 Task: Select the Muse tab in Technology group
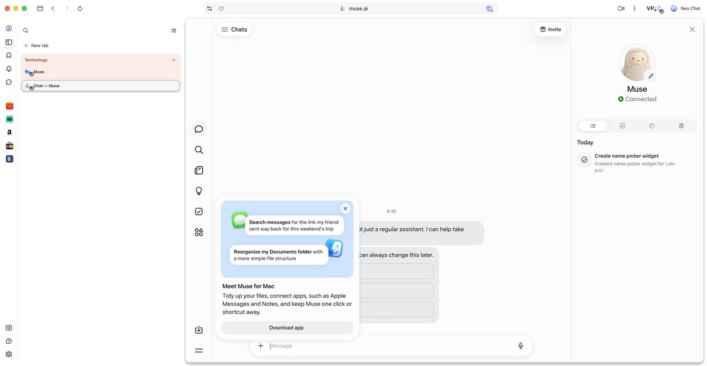pos(101,72)
